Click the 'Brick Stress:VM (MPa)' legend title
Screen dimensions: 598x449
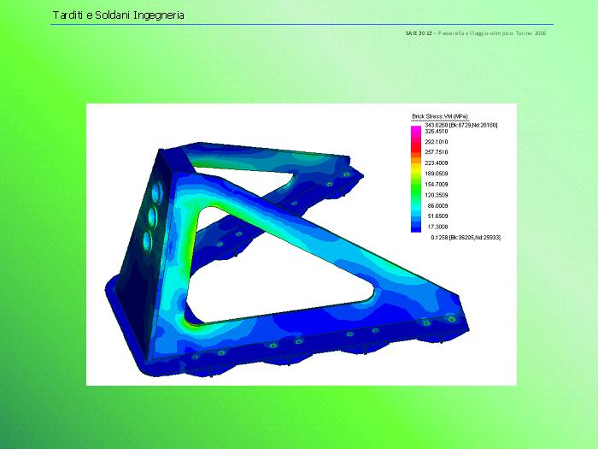coord(440,116)
